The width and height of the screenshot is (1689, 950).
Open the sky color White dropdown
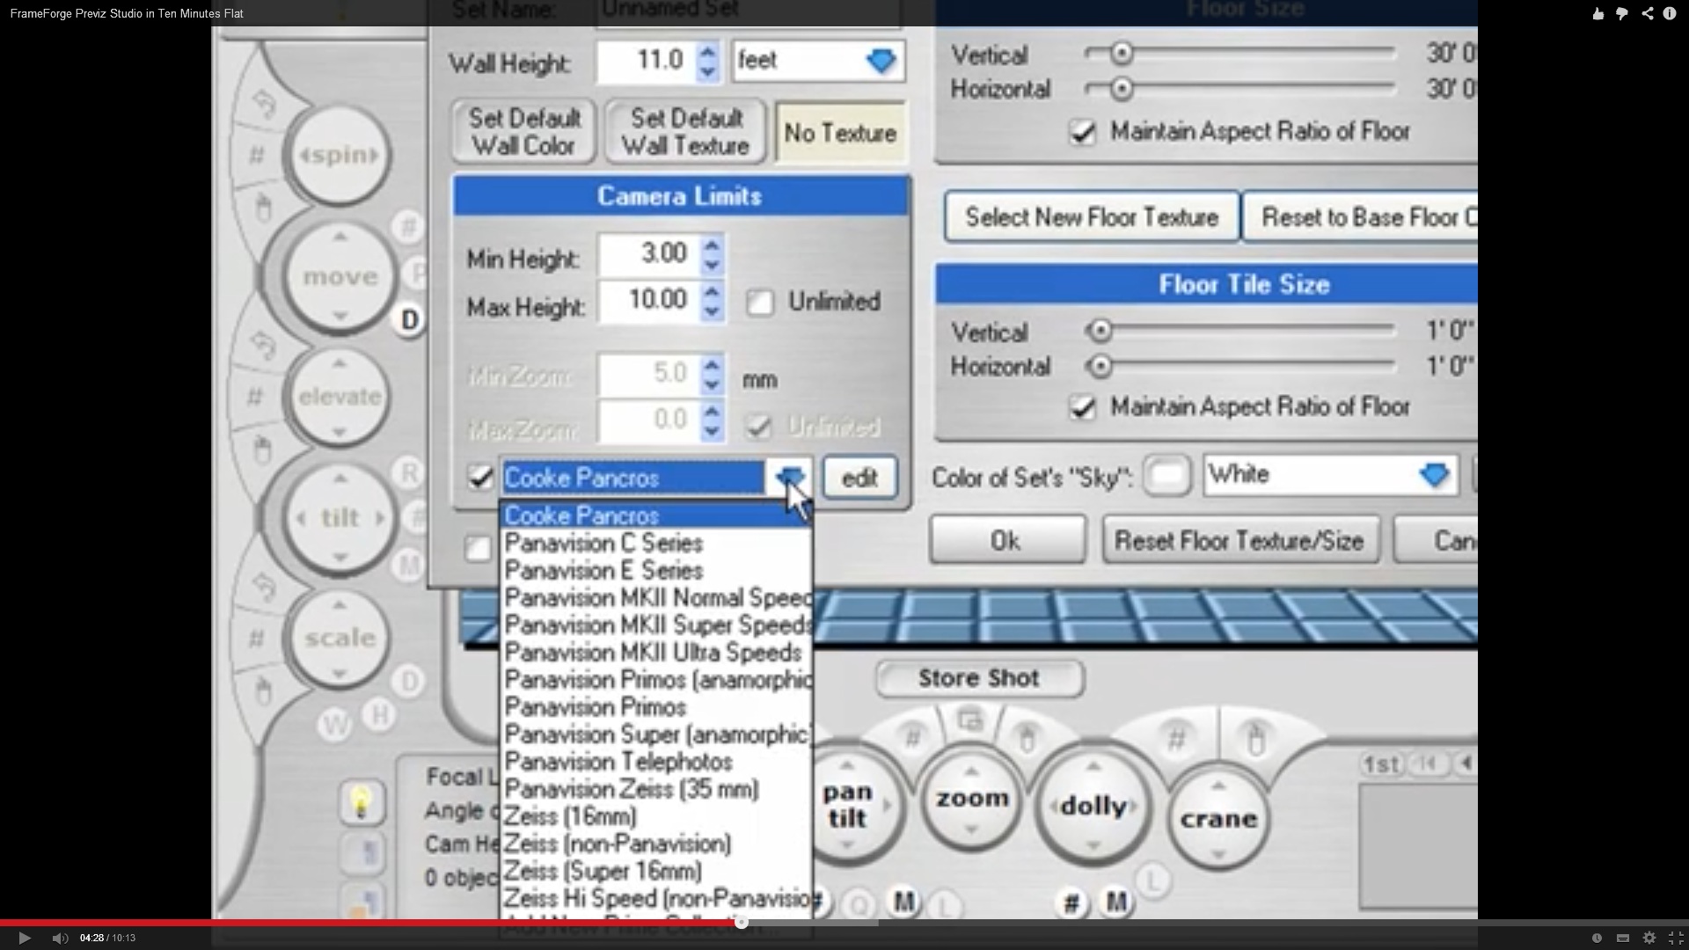click(1433, 476)
